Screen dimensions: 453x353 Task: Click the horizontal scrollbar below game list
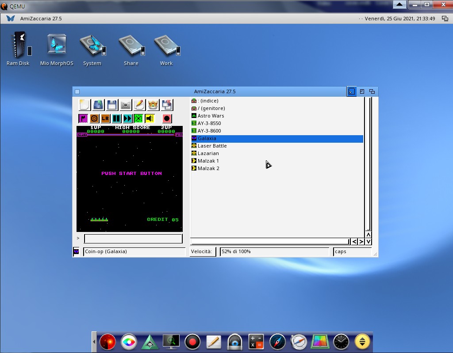pos(269,242)
